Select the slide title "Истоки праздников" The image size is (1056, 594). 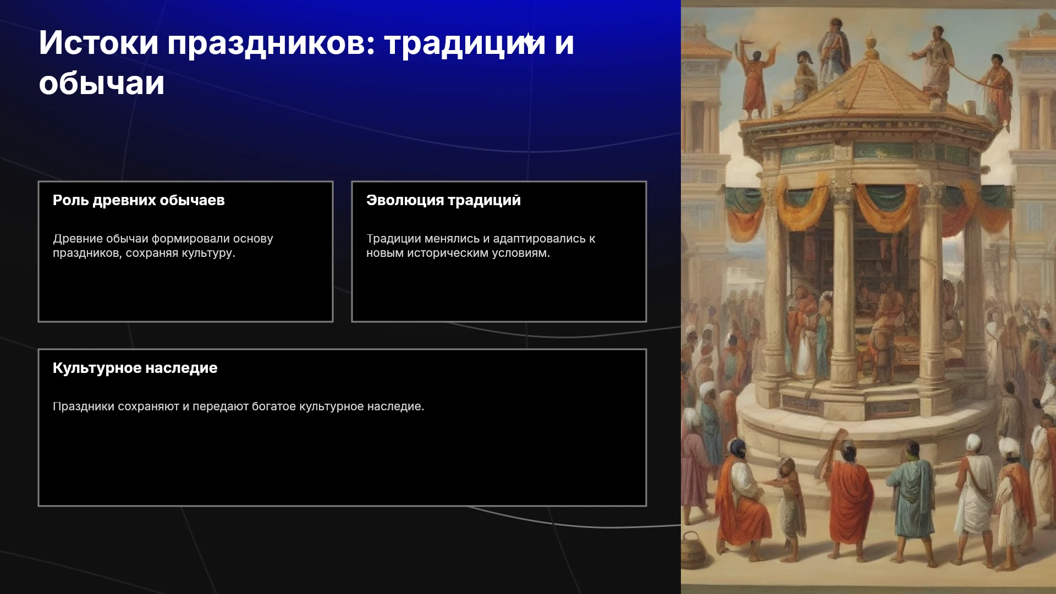tap(207, 42)
